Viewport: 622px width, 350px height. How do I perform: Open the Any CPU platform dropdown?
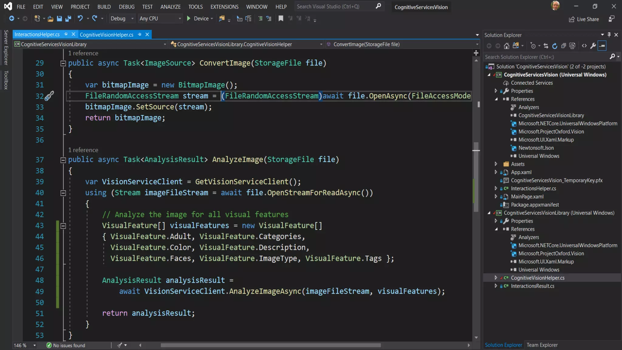click(x=160, y=19)
